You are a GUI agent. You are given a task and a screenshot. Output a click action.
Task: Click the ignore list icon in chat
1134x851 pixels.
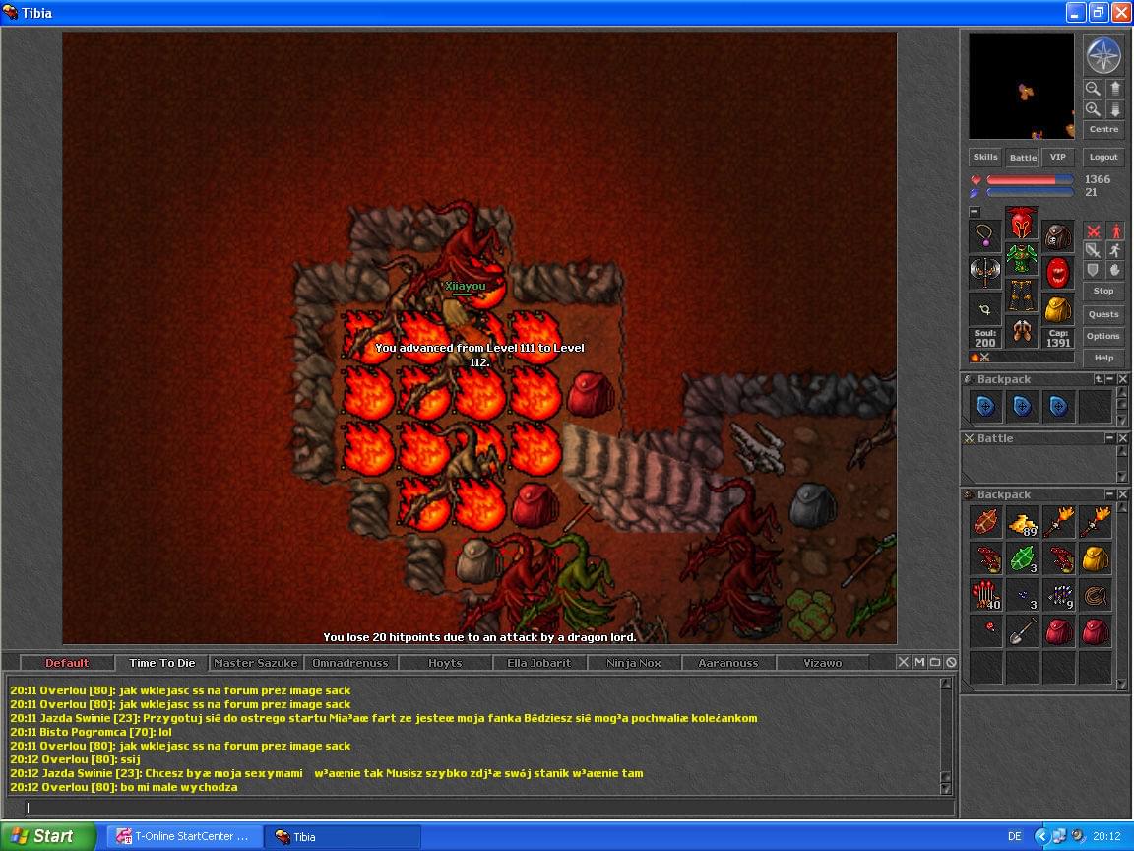click(951, 662)
